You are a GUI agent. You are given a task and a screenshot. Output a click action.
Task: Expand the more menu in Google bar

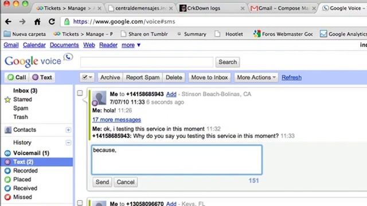(x=131, y=45)
